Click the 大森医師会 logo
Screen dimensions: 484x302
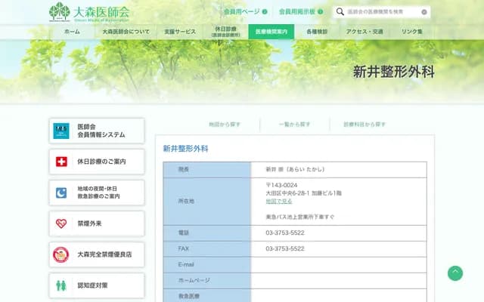(89, 12)
